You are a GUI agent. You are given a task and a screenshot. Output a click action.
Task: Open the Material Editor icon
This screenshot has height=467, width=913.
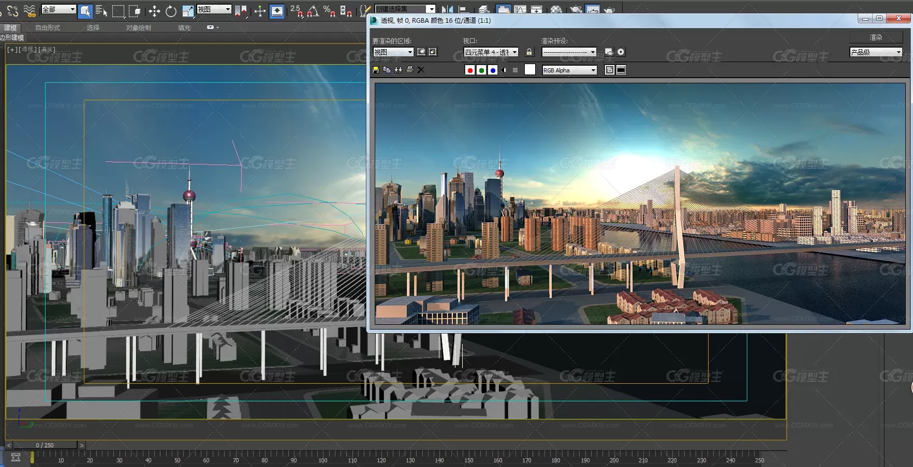[556, 10]
